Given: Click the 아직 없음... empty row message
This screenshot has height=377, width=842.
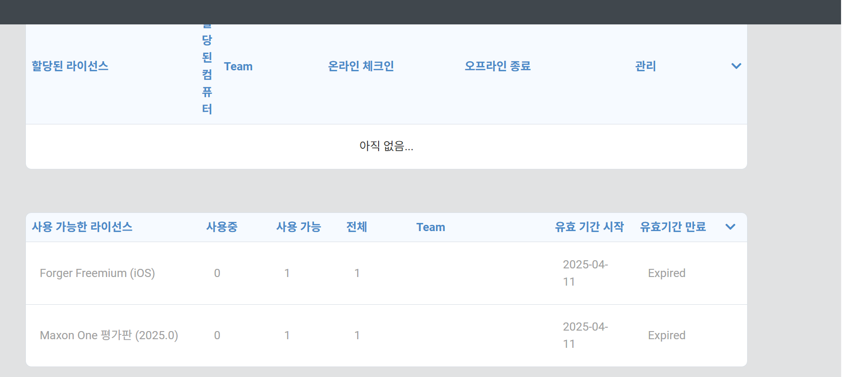Looking at the screenshot, I should 386,146.
